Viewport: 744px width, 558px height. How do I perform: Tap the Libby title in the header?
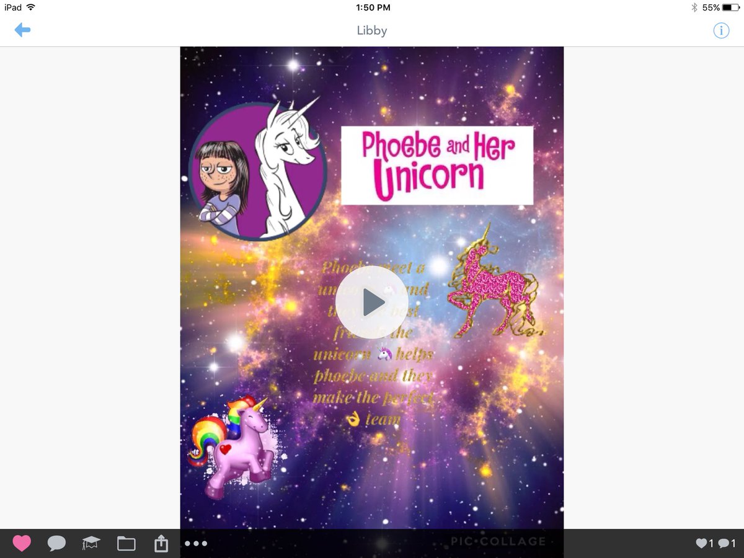372,30
